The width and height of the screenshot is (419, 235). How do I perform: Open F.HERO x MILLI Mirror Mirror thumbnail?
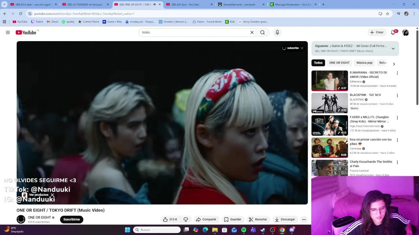330,125
